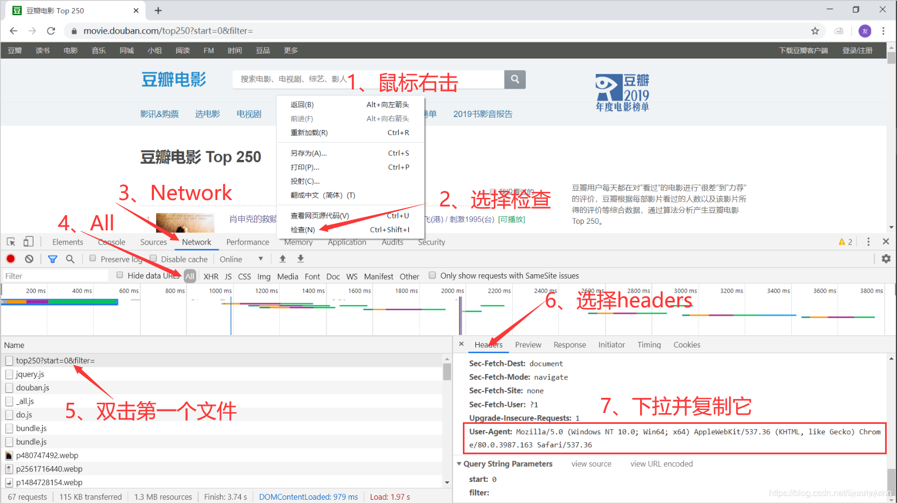This screenshot has width=897, height=503.
Task: Toggle the device toolbar icon
Action: coord(28,242)
